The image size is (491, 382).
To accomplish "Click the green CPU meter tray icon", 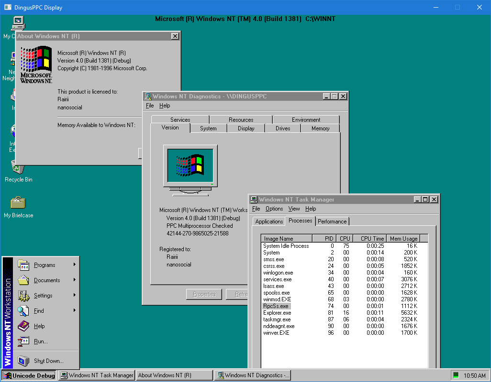I will (456, 375).
